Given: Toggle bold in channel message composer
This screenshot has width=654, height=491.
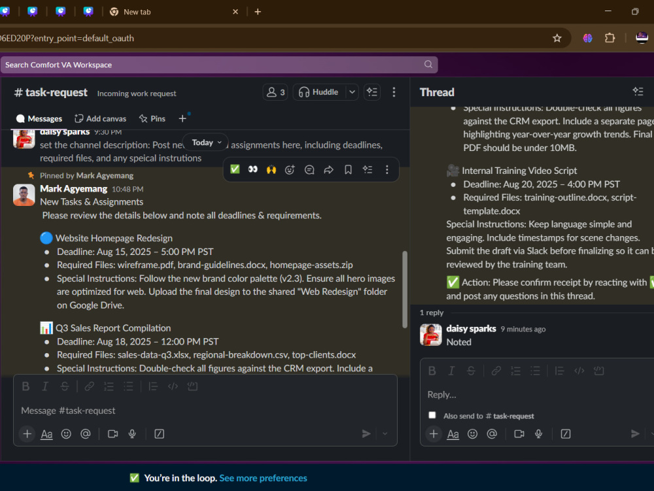Looking at the screenshot, I should (x=26, y=386).
